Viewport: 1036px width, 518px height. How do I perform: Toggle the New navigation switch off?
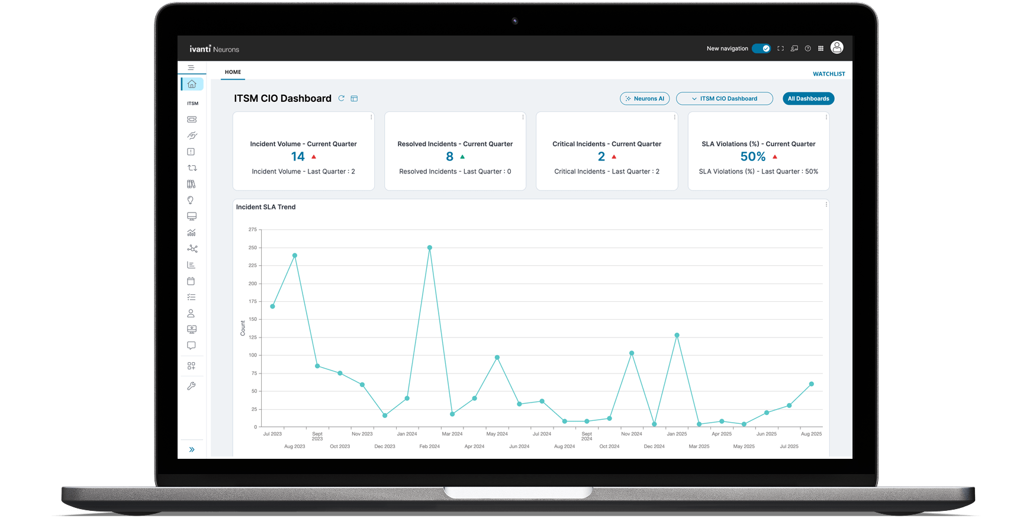tap(761, 49)
